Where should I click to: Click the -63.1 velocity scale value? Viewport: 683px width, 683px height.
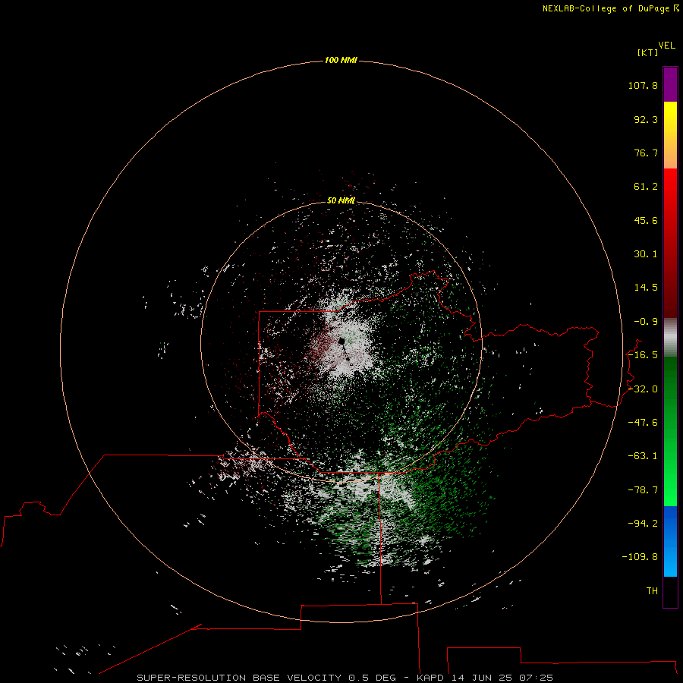(x=643, y=456)
